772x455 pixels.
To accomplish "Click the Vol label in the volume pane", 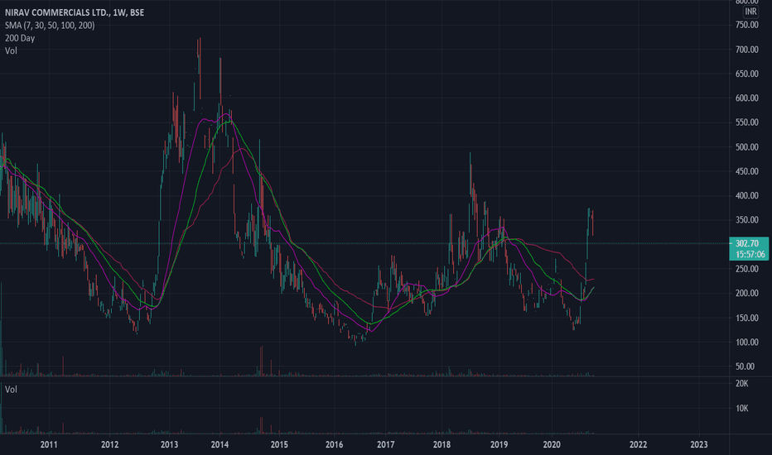I will (11, 389).
